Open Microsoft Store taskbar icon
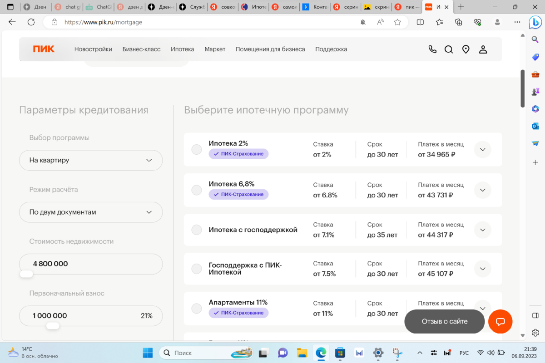 tap(340, 353)
